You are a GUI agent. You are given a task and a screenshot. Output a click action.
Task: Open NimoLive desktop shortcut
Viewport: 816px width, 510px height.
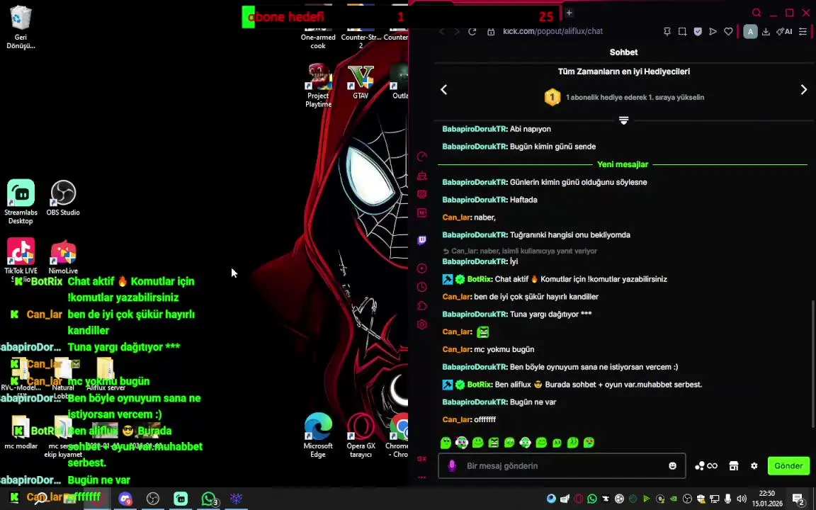point(63,257)
